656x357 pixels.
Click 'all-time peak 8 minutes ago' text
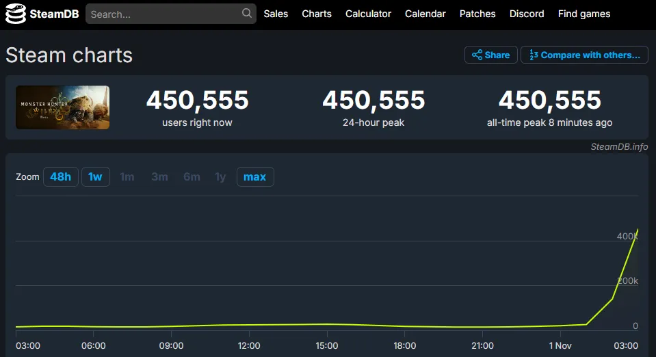pyautogui.click(x=549, y=122)
